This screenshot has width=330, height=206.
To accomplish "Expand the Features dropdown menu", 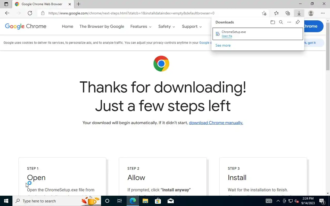I will (x=141, y=27).
